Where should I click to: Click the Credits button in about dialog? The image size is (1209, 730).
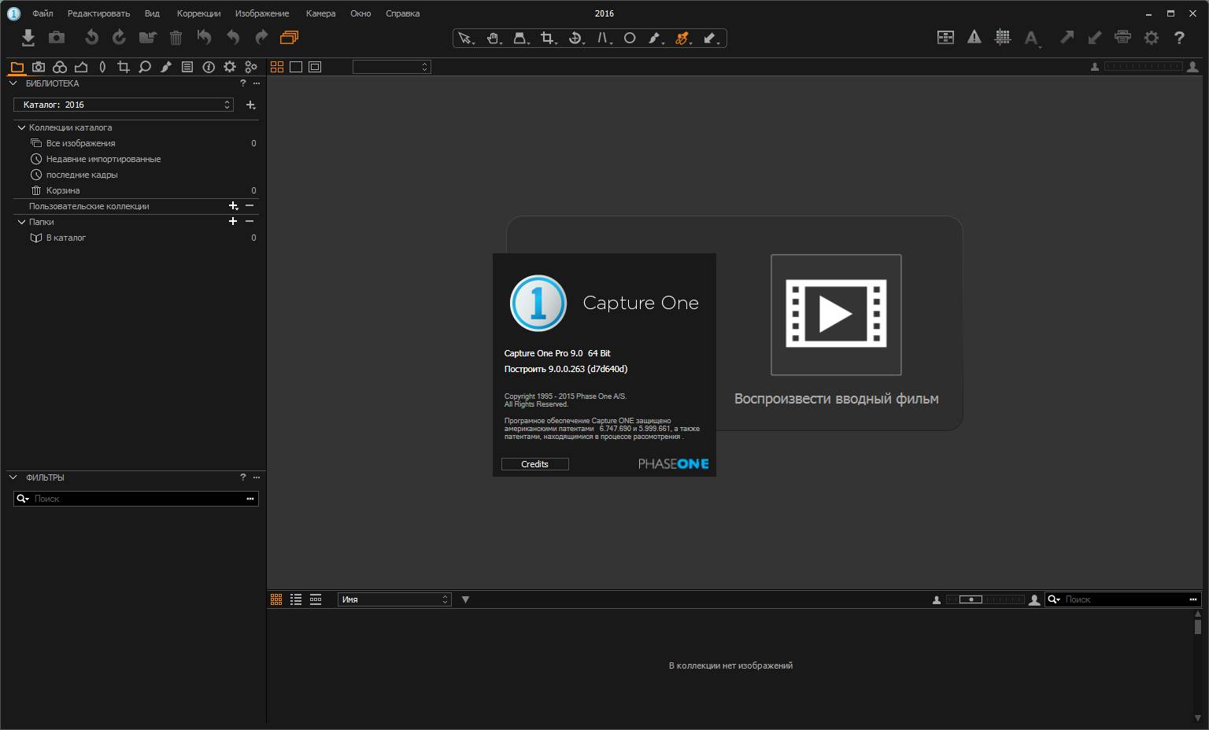[535, 464]
